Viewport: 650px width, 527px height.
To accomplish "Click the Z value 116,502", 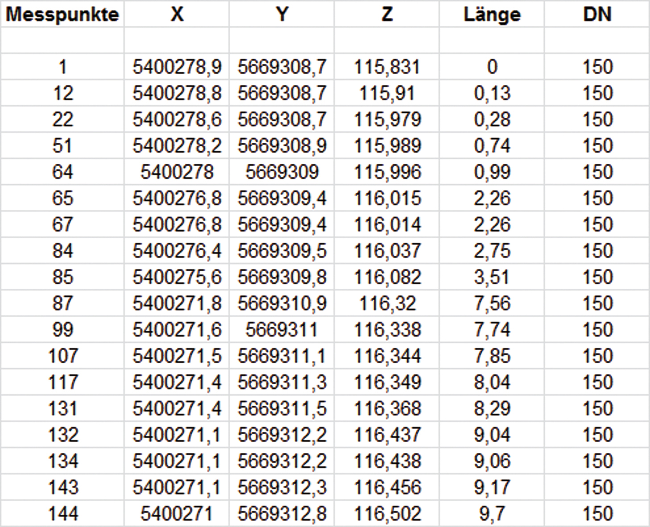I will point(387,514).
